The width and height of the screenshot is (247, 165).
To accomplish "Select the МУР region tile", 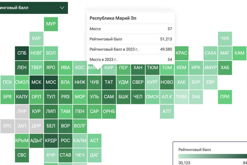I will click(51, 24).
